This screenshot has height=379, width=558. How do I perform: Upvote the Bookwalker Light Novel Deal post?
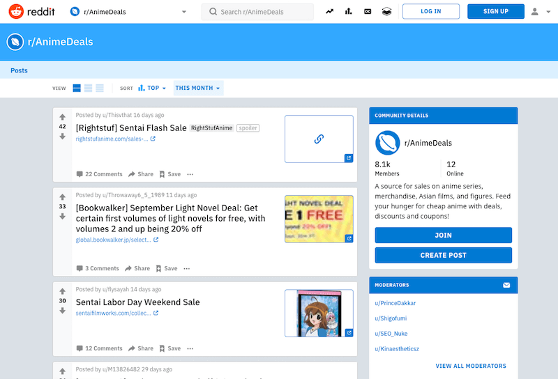coord(62,197)
